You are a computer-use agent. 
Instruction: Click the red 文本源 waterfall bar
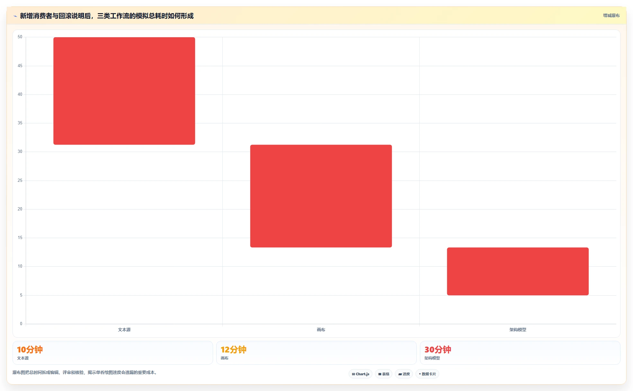pyautogui.click(x=124, y=91)
